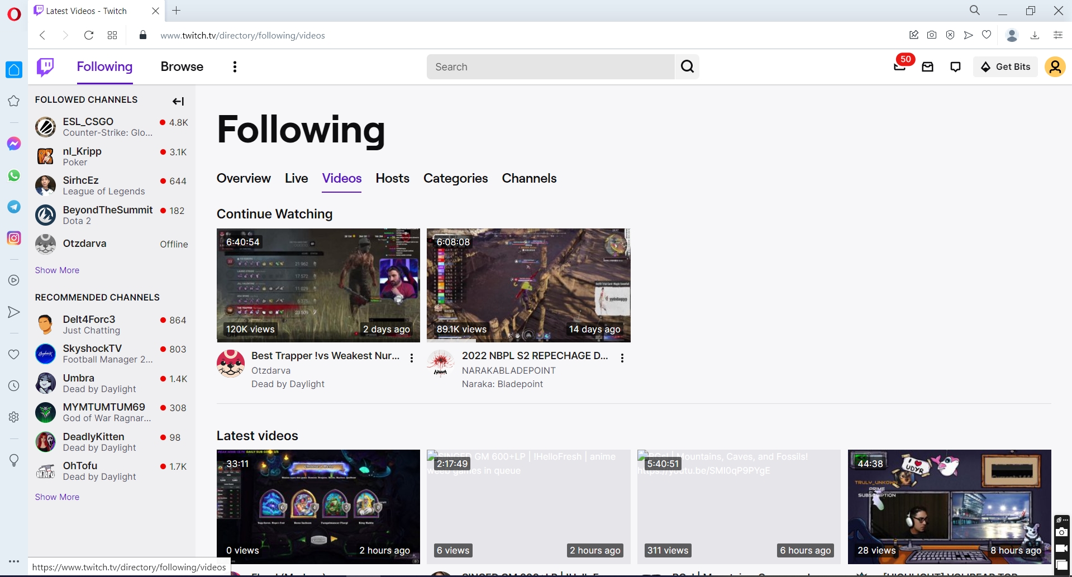Open Twitch home via the purple Glitch logo
1072x577 pixels.
point(45,66)
